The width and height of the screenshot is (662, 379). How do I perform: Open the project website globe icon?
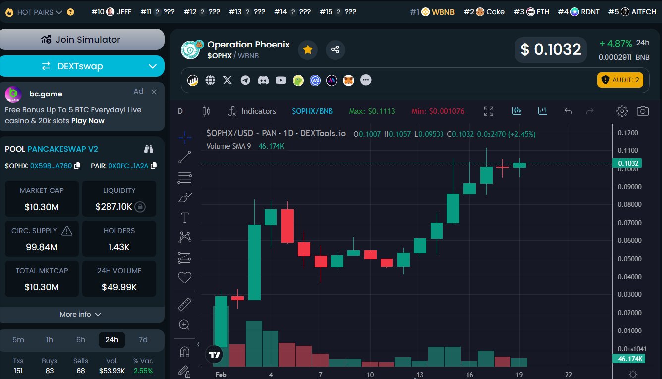click(210, 80)
